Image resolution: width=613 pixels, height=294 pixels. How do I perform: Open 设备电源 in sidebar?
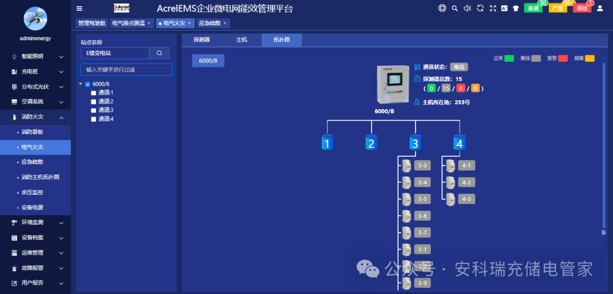(x=36, y=207)
